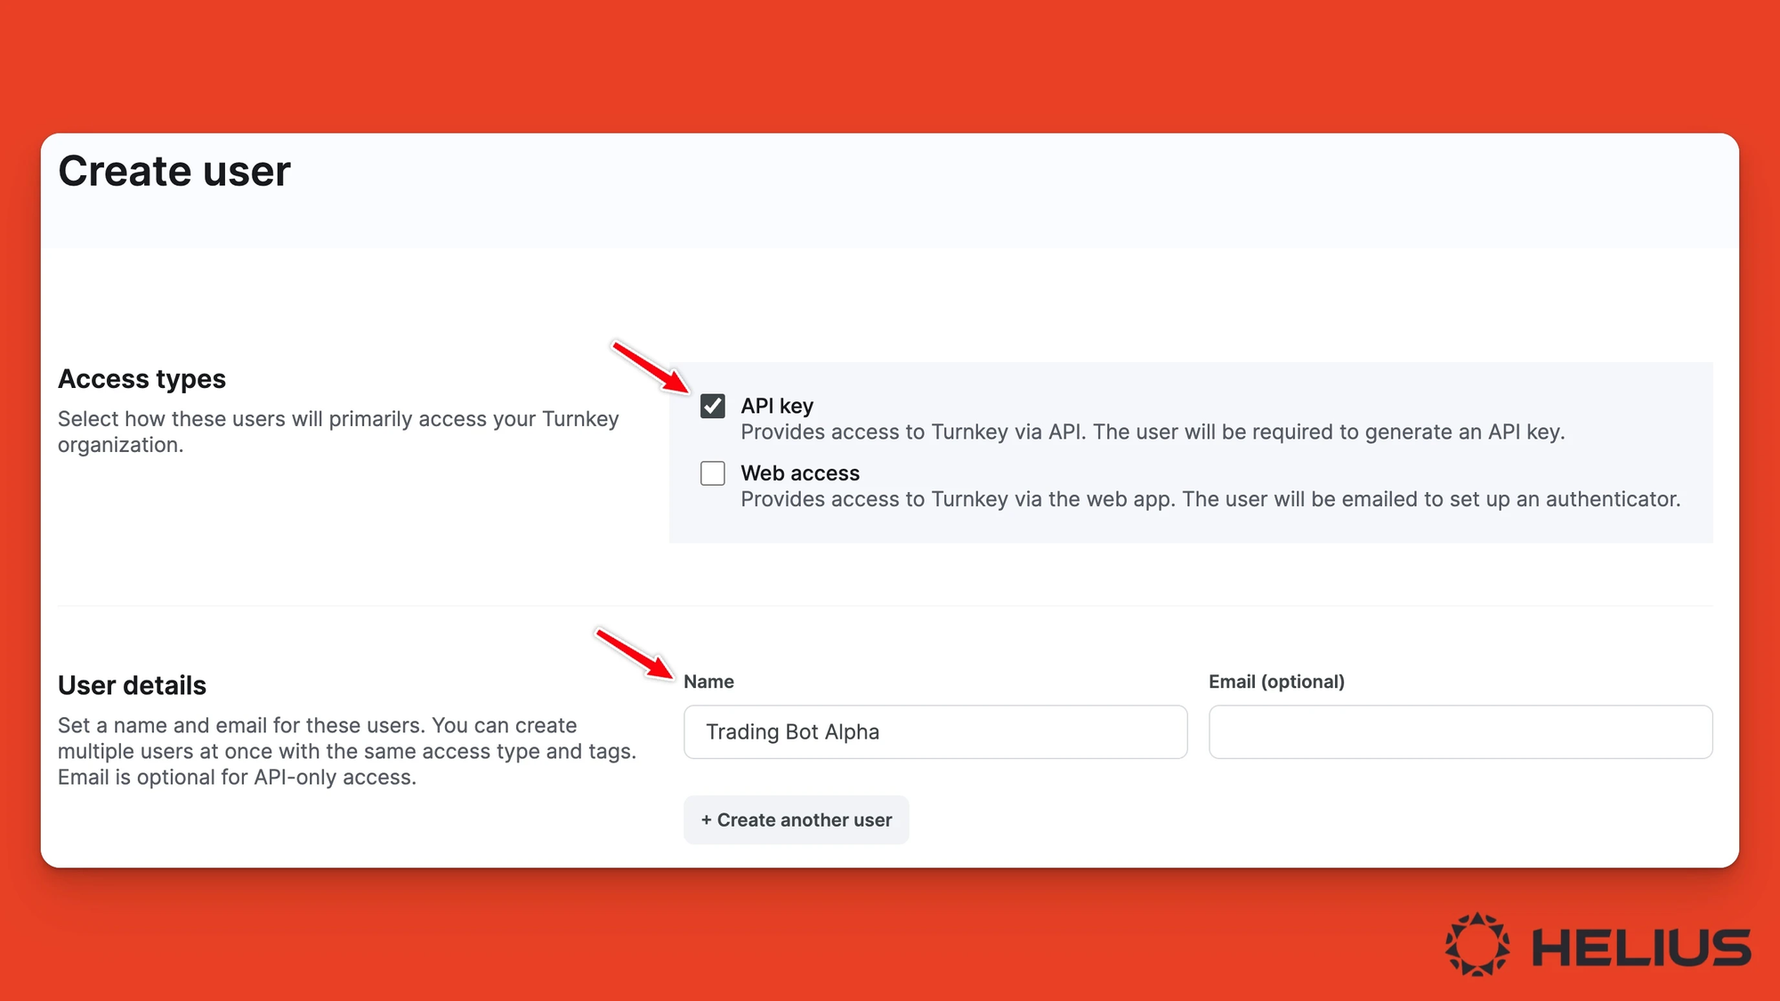Click the User details section heading
This screenshot has height=1001, width=1780.
(x=132, y=685)
